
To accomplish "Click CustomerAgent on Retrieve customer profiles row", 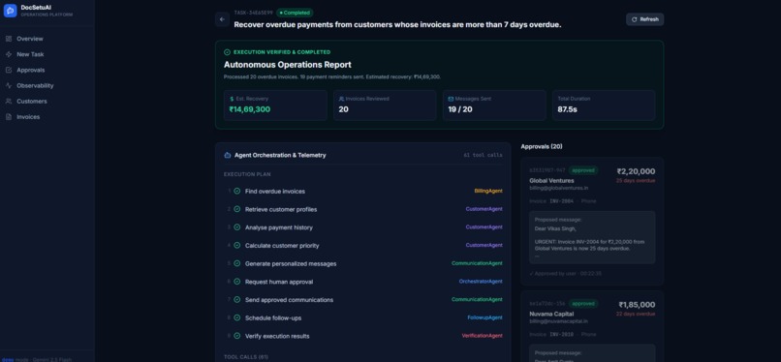I will (x=484, y=209).
